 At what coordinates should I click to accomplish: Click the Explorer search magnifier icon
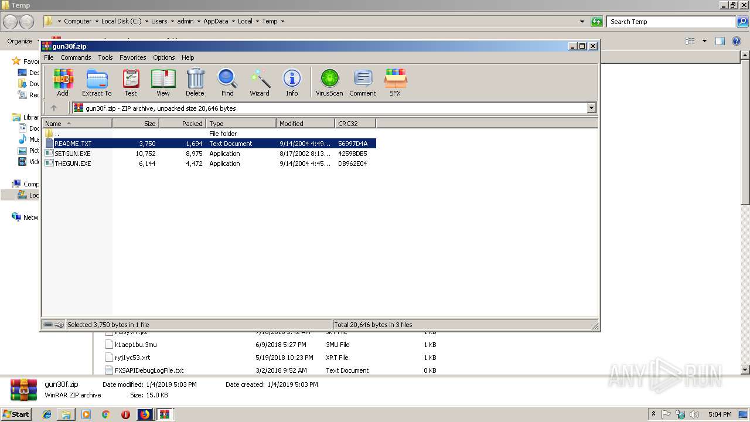pyautogui.click(x=742, y=22)
